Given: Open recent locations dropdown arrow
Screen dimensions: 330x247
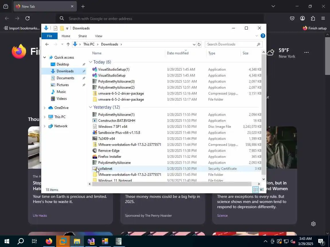Looking at the screenshot, I should (x=62, y=44).
